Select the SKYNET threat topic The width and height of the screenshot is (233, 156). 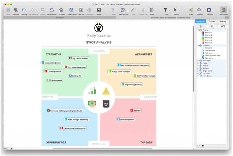click(x=135, y=111)
